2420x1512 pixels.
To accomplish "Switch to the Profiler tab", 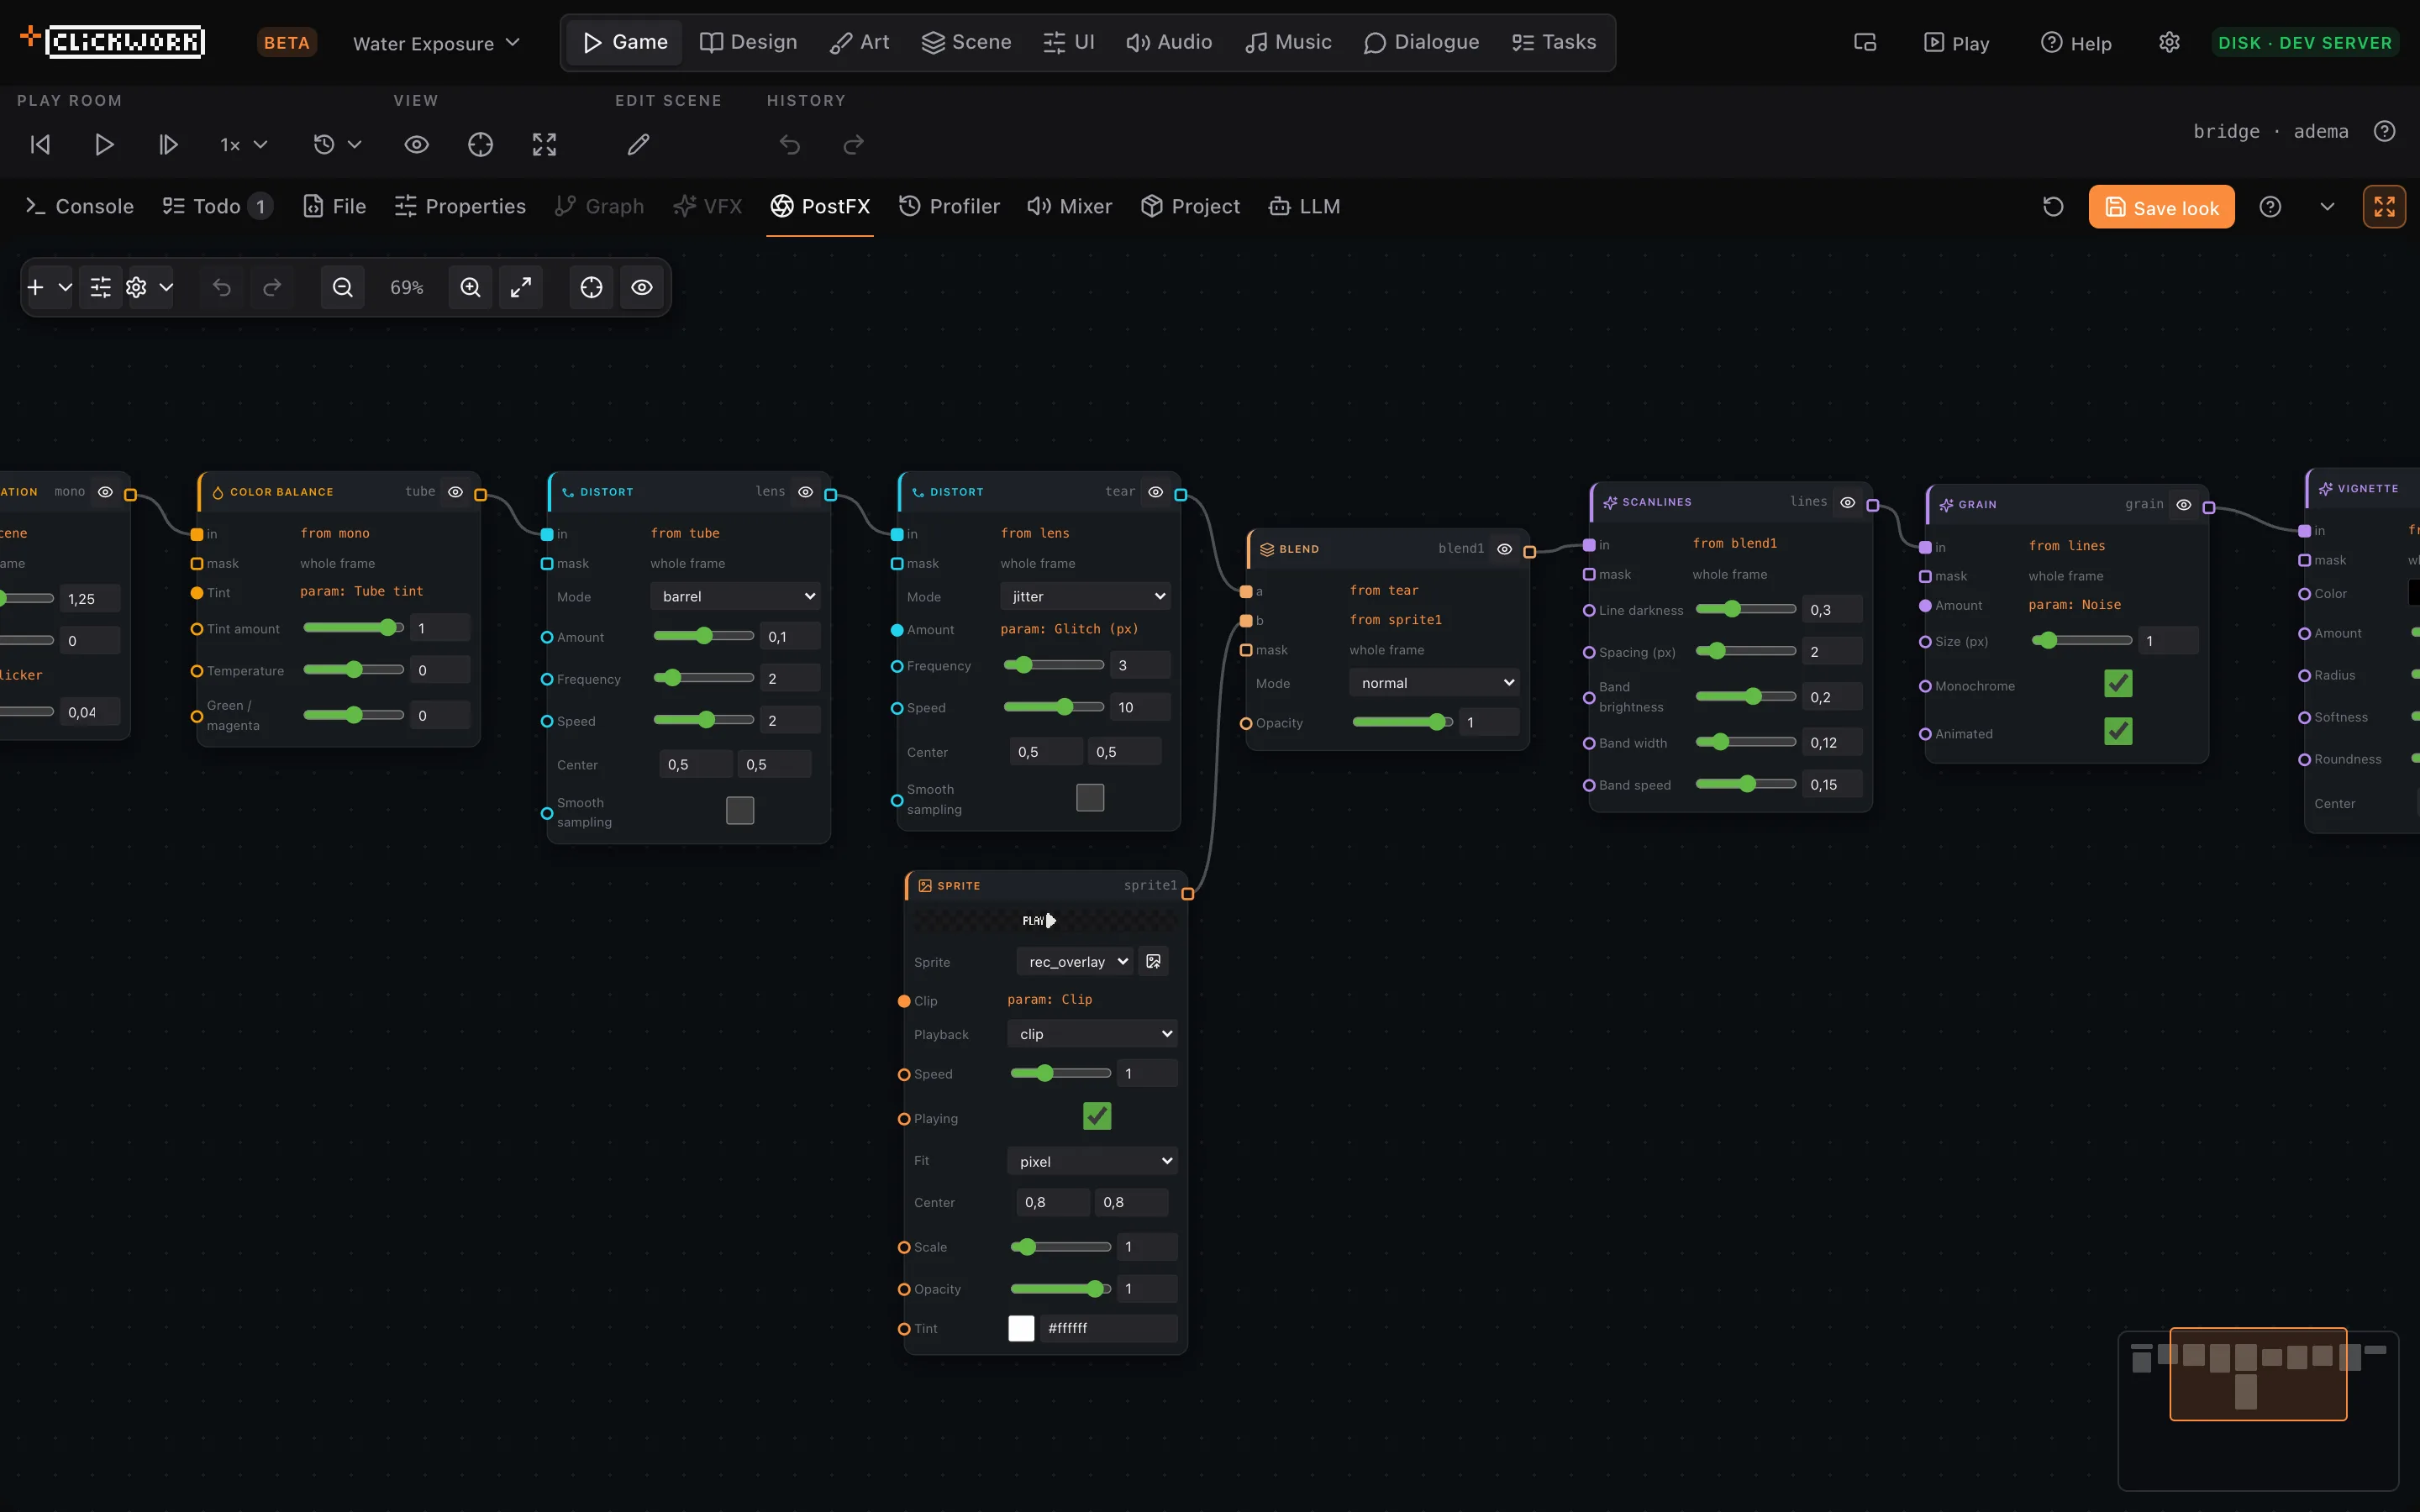I will pos(949,207).
